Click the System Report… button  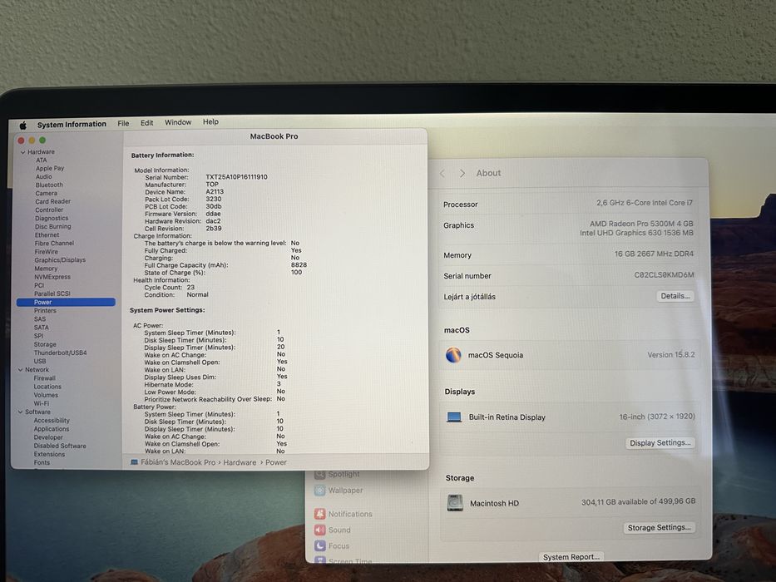pyautogui.click(x=571, y=557)
